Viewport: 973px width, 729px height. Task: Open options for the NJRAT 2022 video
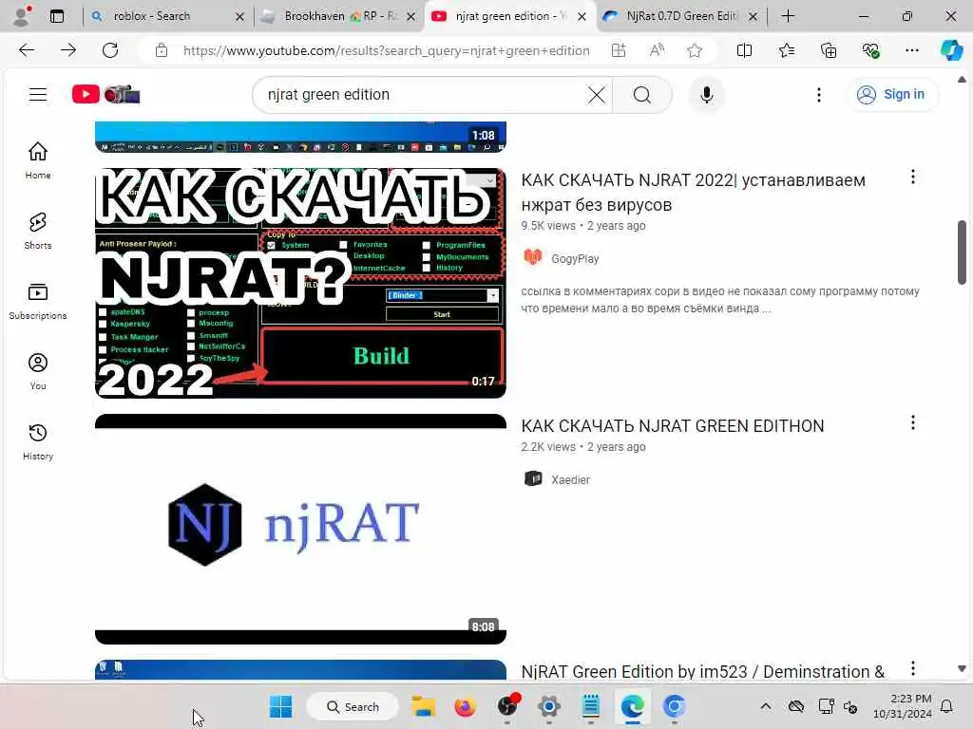coord(913,177)
